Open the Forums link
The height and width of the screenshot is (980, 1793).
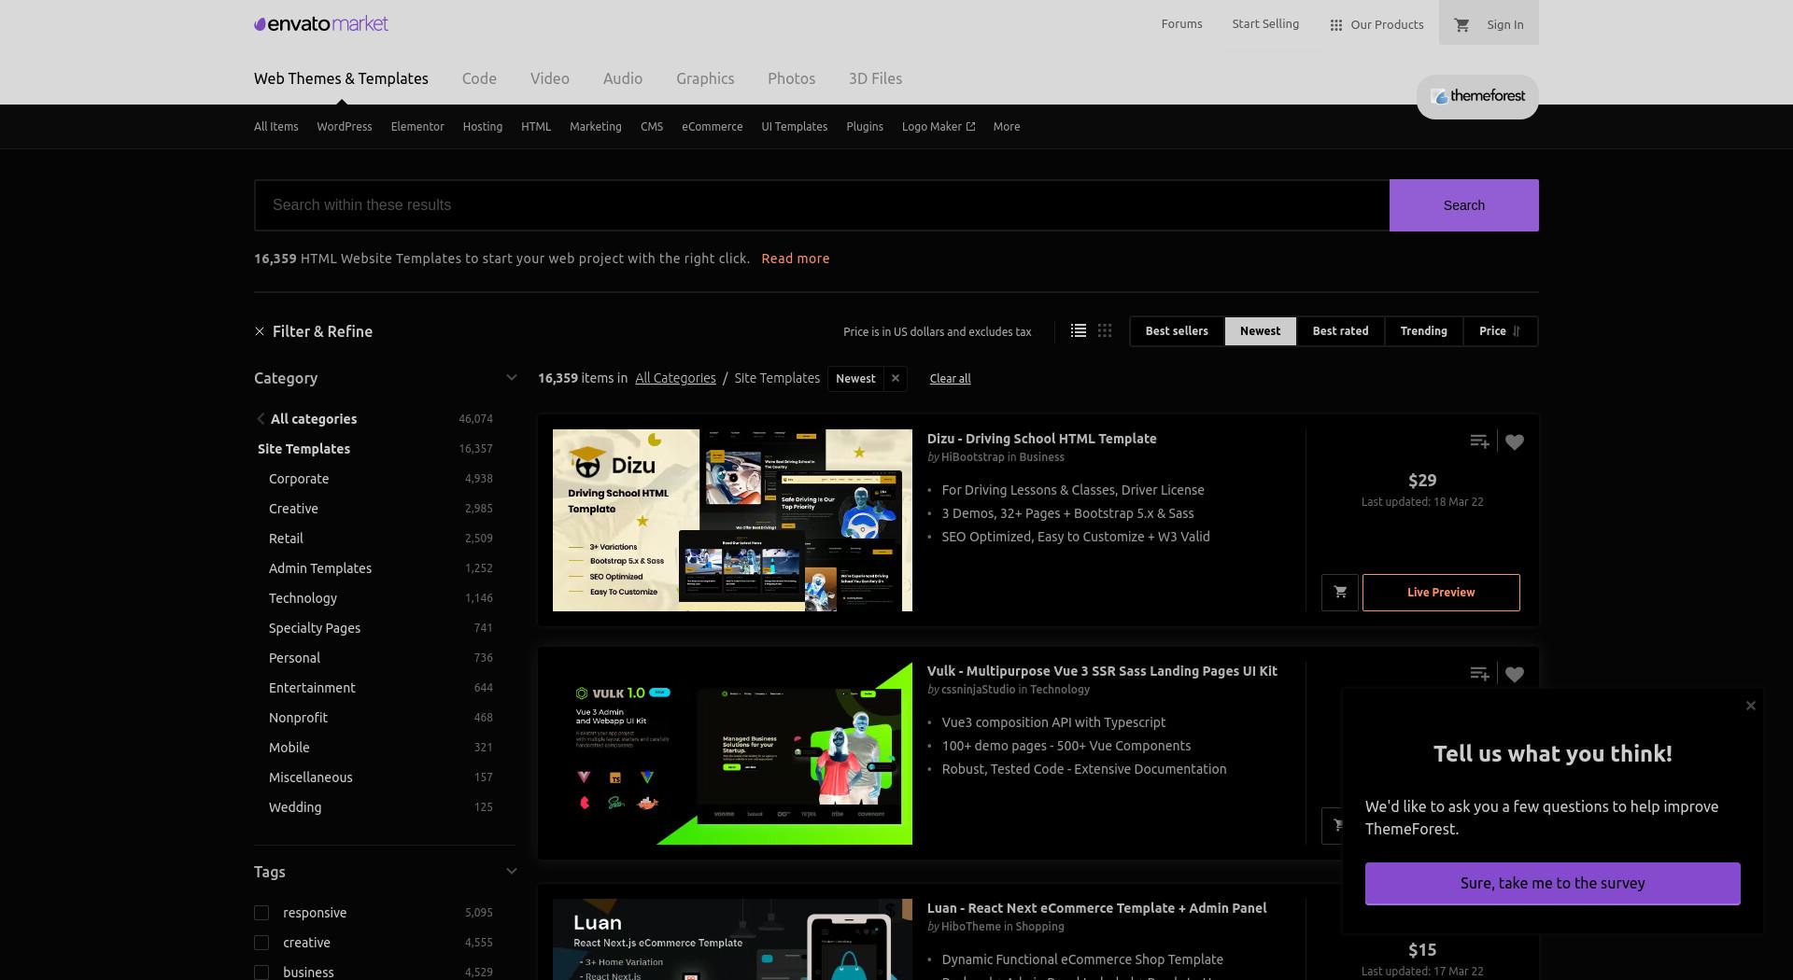pyautogui.click(x=1181, y=24)
